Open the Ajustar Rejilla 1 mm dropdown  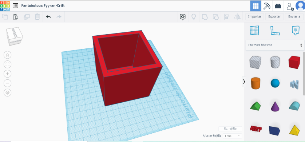[232, 136]
